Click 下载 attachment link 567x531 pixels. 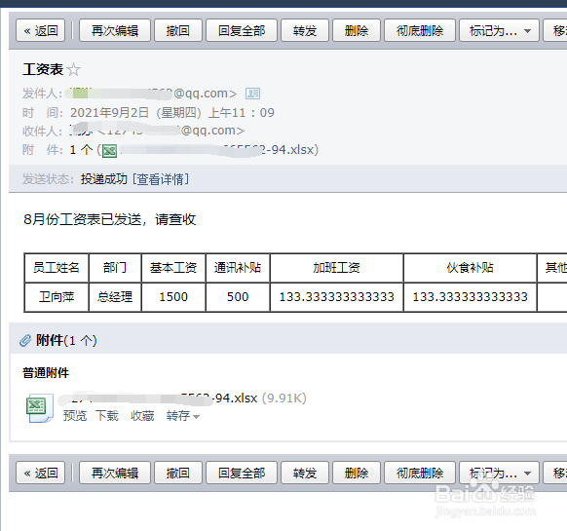pos(107,416)
